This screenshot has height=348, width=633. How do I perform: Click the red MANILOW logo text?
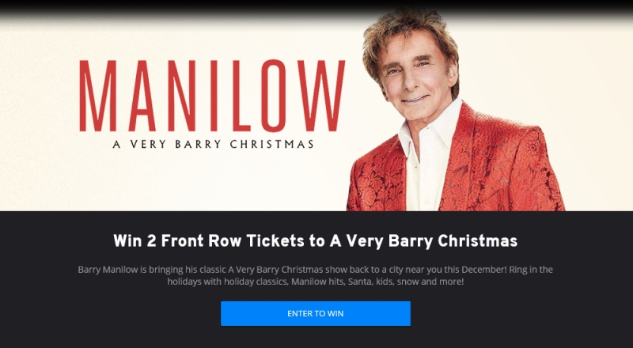pos(212,96)
